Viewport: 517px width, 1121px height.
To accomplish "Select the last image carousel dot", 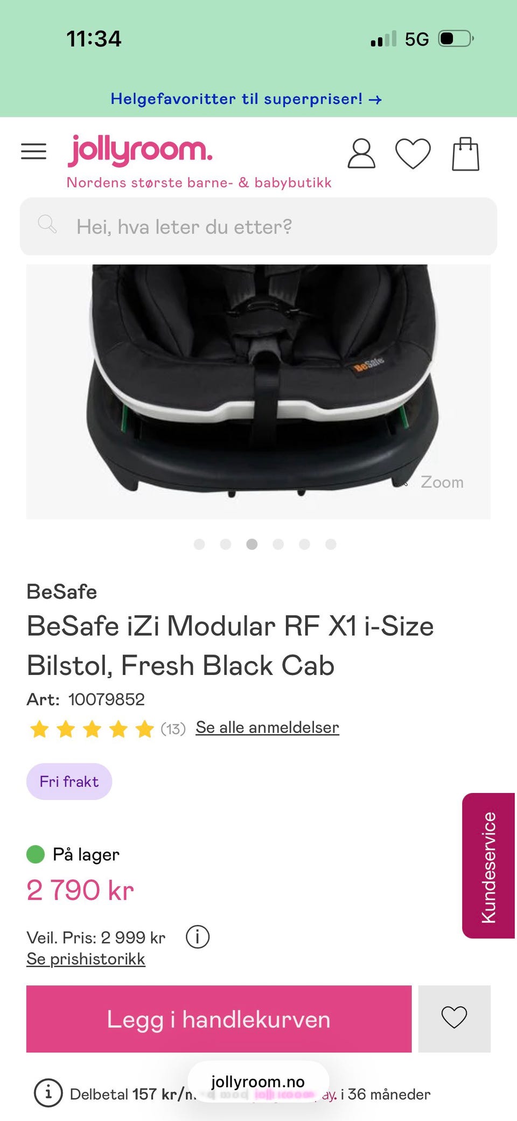I will (331, 544).
